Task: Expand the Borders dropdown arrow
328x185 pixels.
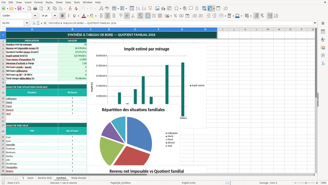Action: [225, 16]
